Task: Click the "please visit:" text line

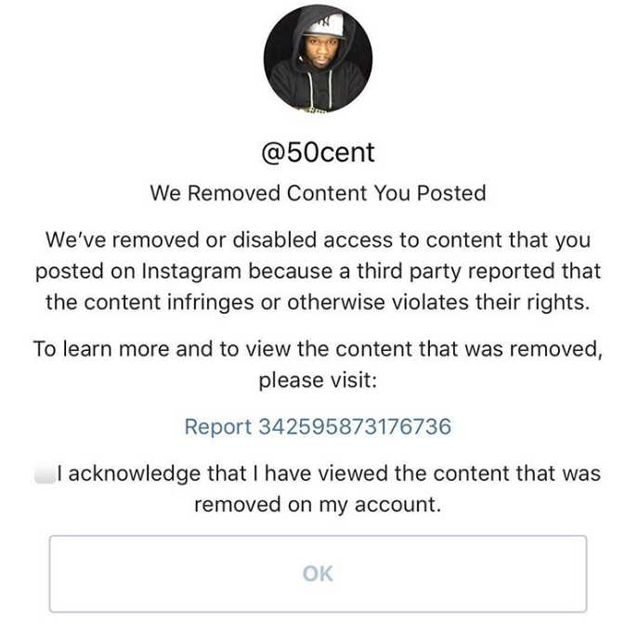Action: pos(318,380)
